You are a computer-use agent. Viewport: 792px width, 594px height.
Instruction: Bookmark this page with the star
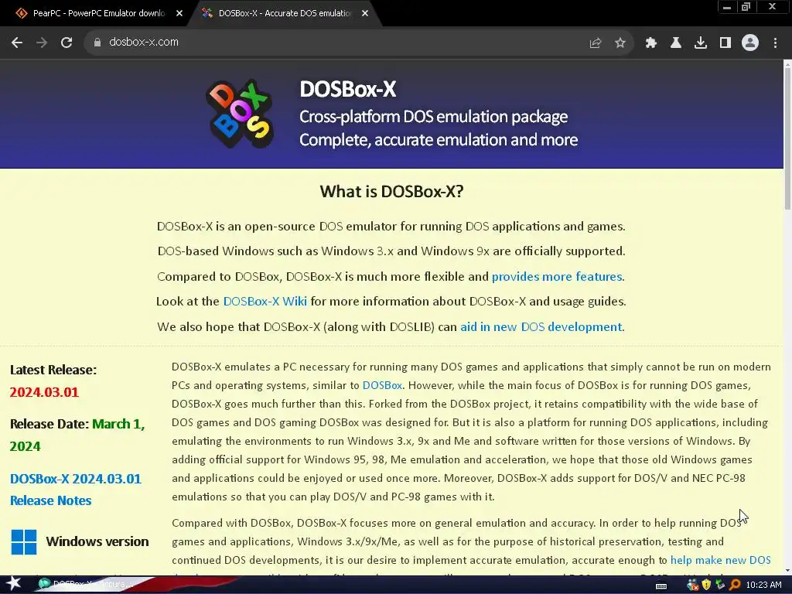[x=620, y=43]
